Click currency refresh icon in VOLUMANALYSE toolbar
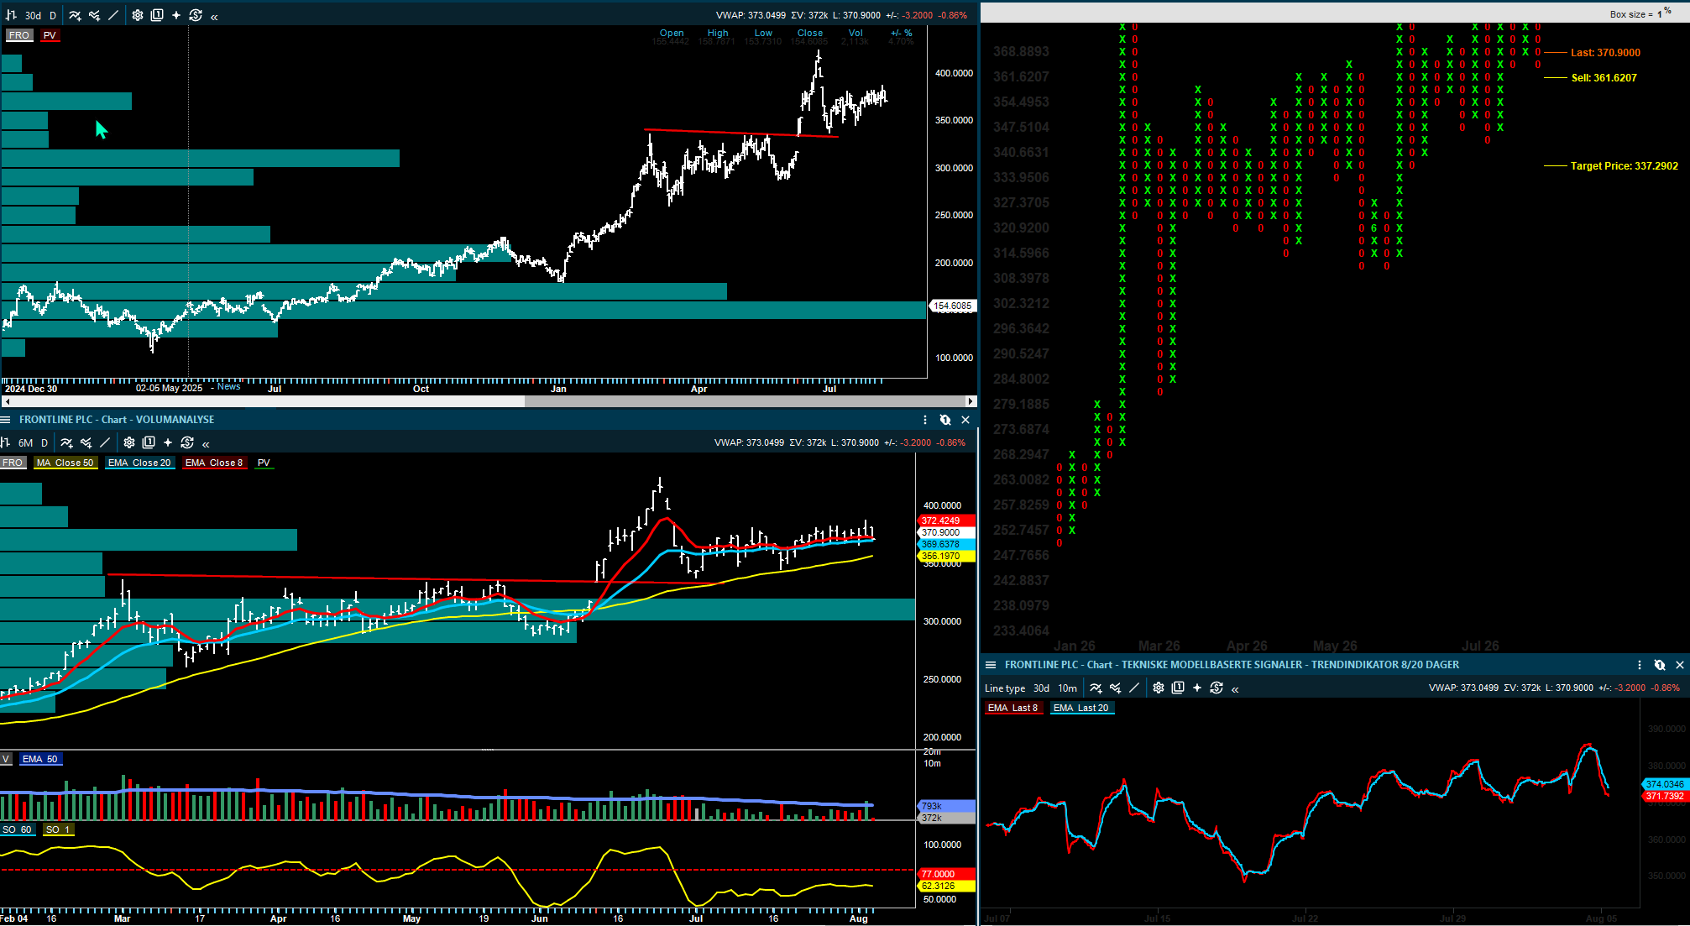This screenshot has width=1690, height=926. coord(187,442)
